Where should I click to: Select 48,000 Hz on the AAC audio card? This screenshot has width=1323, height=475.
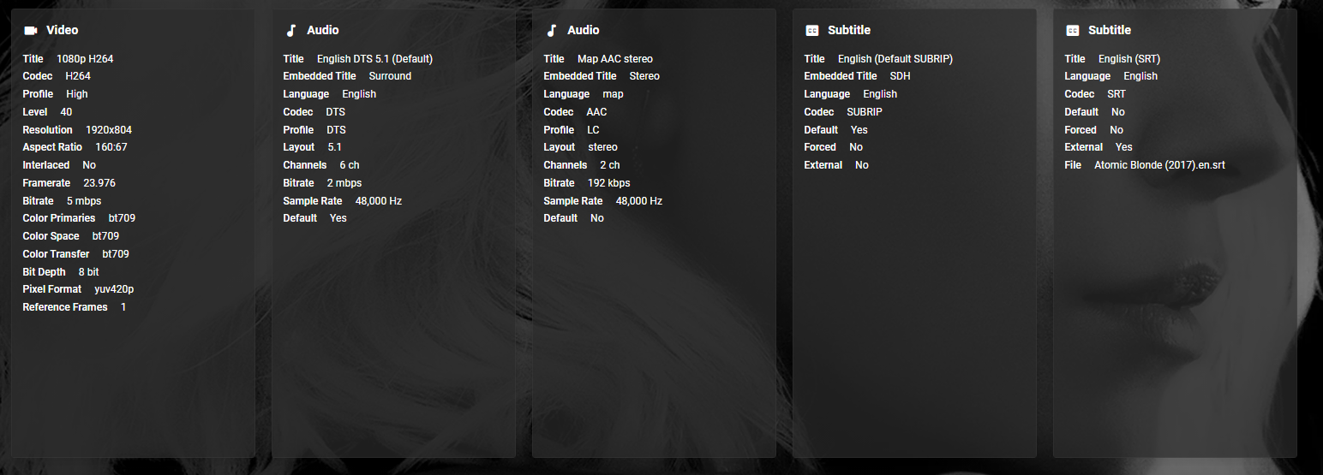pyautogui.click(x=638, y=201)
